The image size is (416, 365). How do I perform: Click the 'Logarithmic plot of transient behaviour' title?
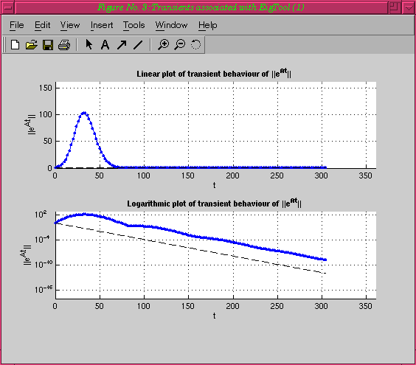pos(214,203)
